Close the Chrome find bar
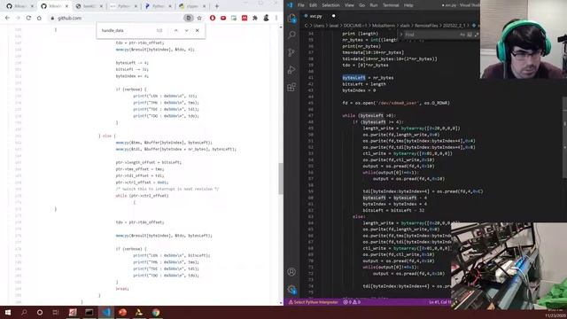567x319 pixels. pos(197,30)
